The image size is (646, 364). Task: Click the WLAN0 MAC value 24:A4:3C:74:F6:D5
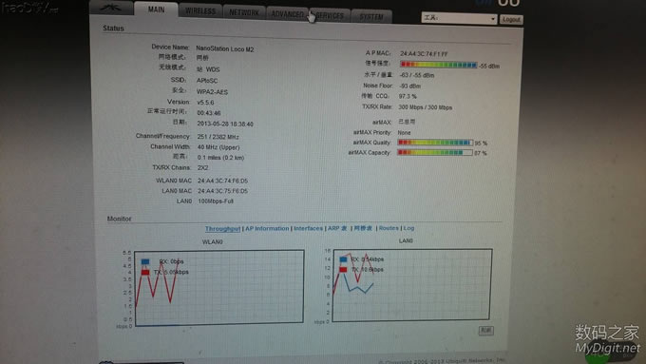pyautogui.click(x=223, y=181)
